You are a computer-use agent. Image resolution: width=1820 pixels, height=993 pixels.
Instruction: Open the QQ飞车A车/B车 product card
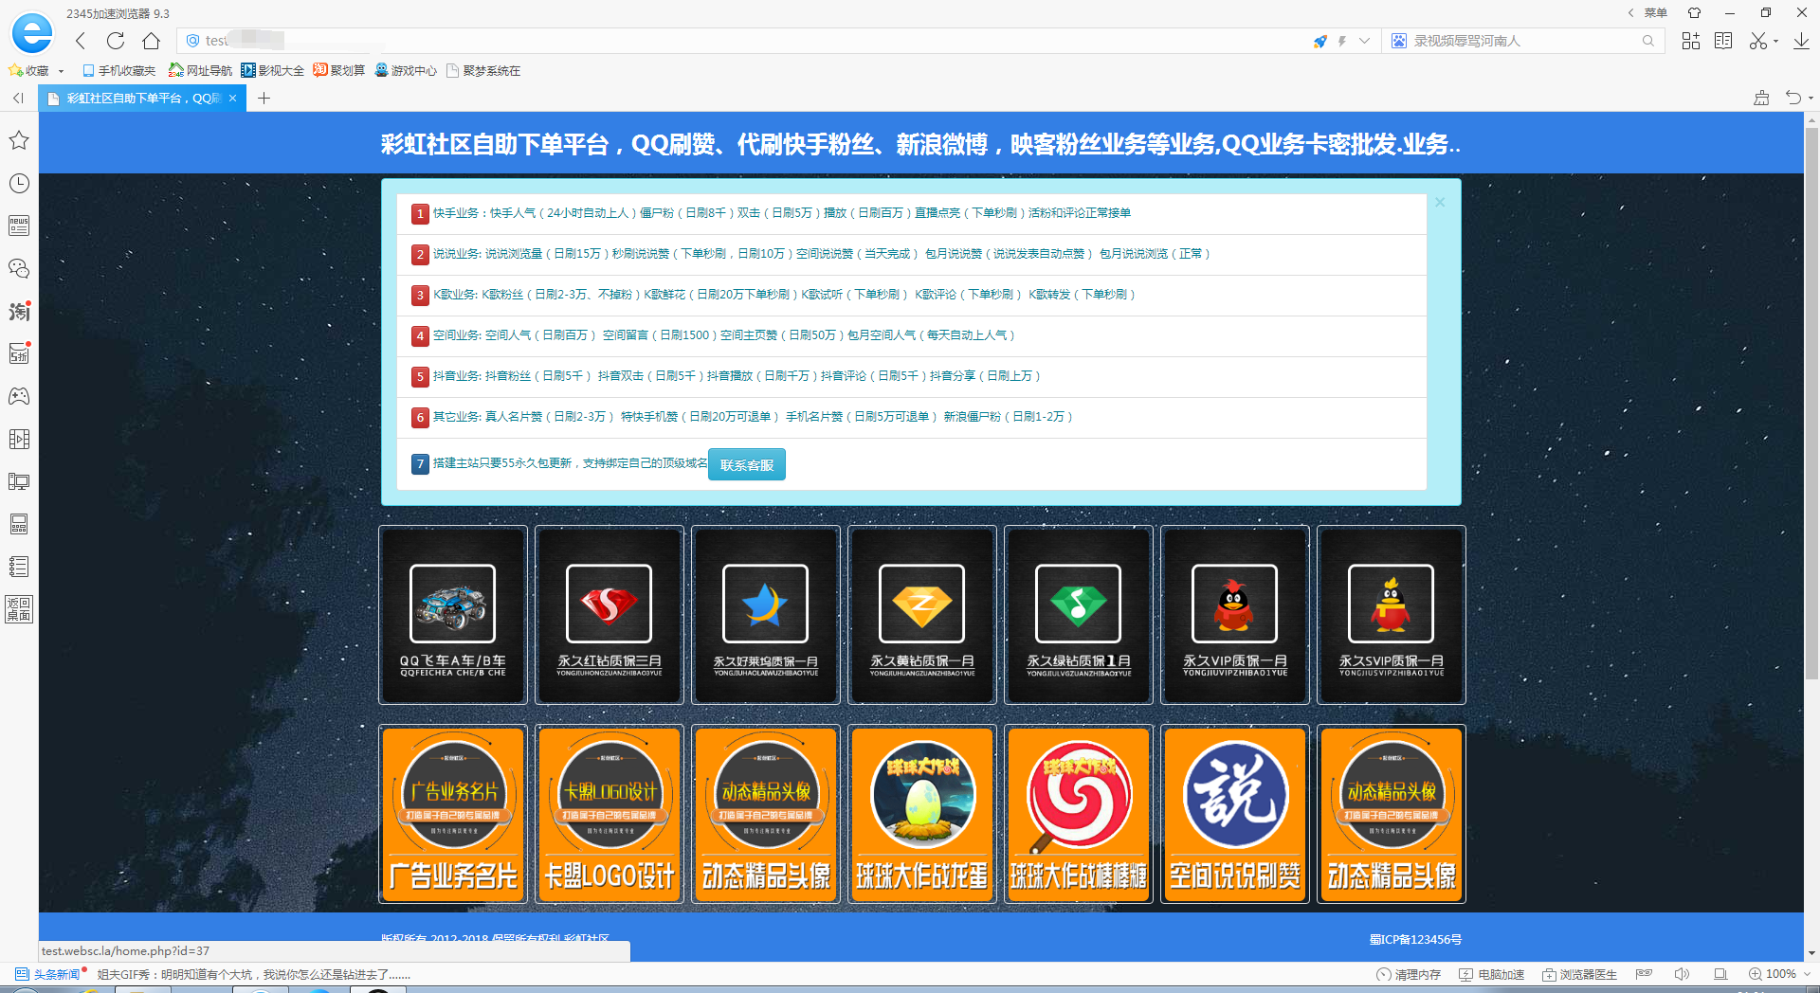point(453,615)
